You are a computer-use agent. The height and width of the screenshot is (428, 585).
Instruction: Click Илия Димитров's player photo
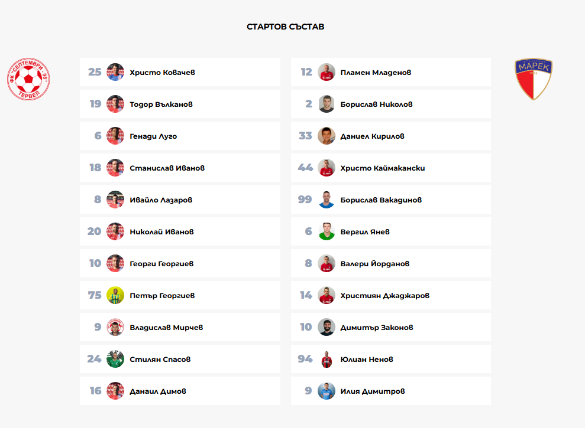327,391
